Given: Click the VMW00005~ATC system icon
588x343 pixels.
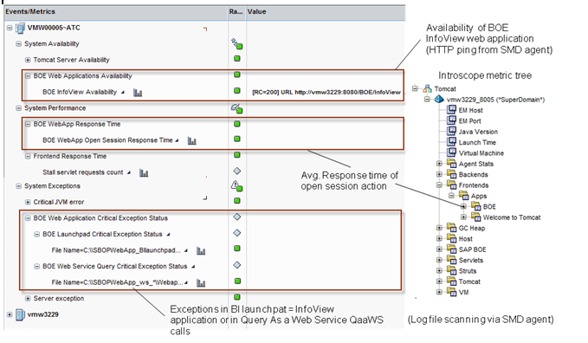Looking at the screenshot, I should tap(20, 28).
